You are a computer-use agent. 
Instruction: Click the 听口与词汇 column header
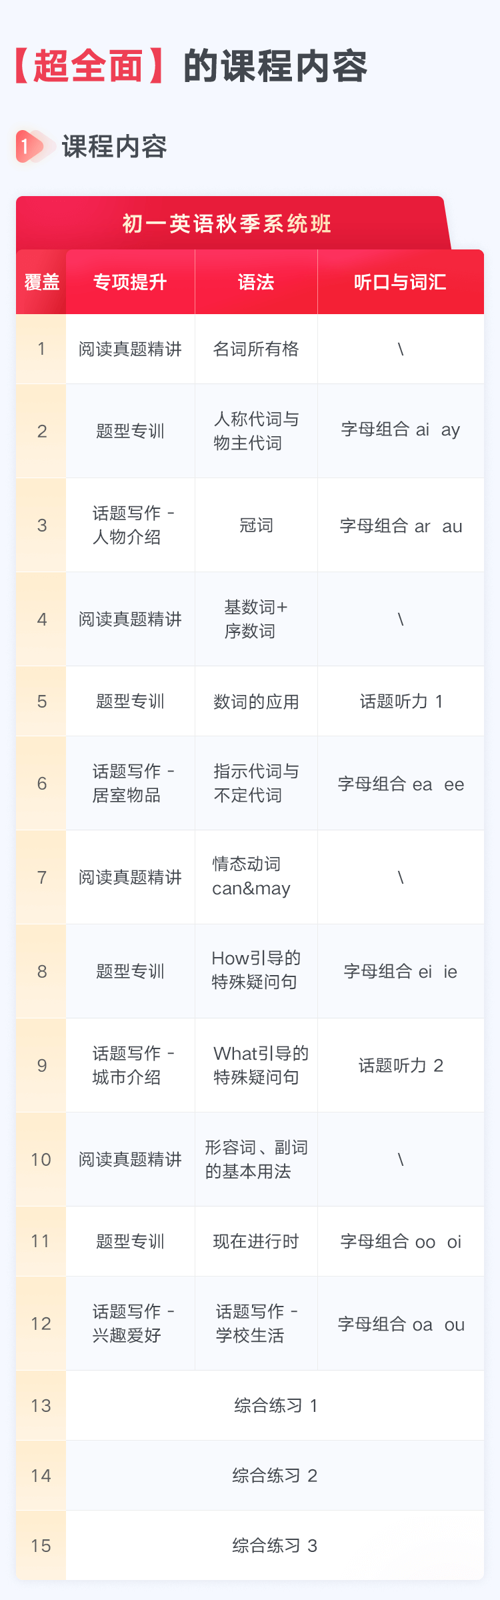[400, 282]
